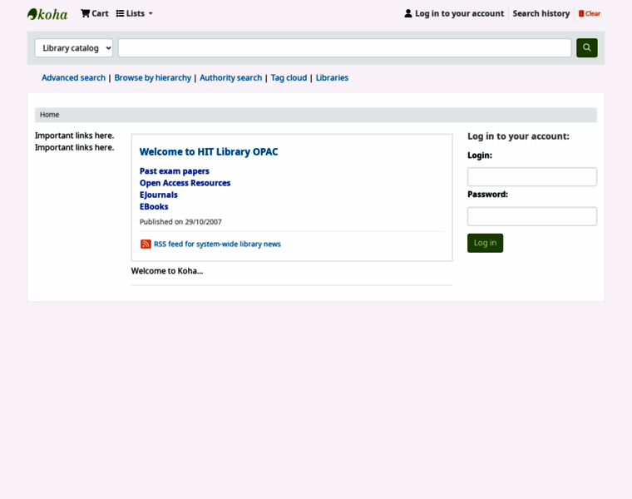
Task: Open Past exam papers link
Action: [174, 171]
